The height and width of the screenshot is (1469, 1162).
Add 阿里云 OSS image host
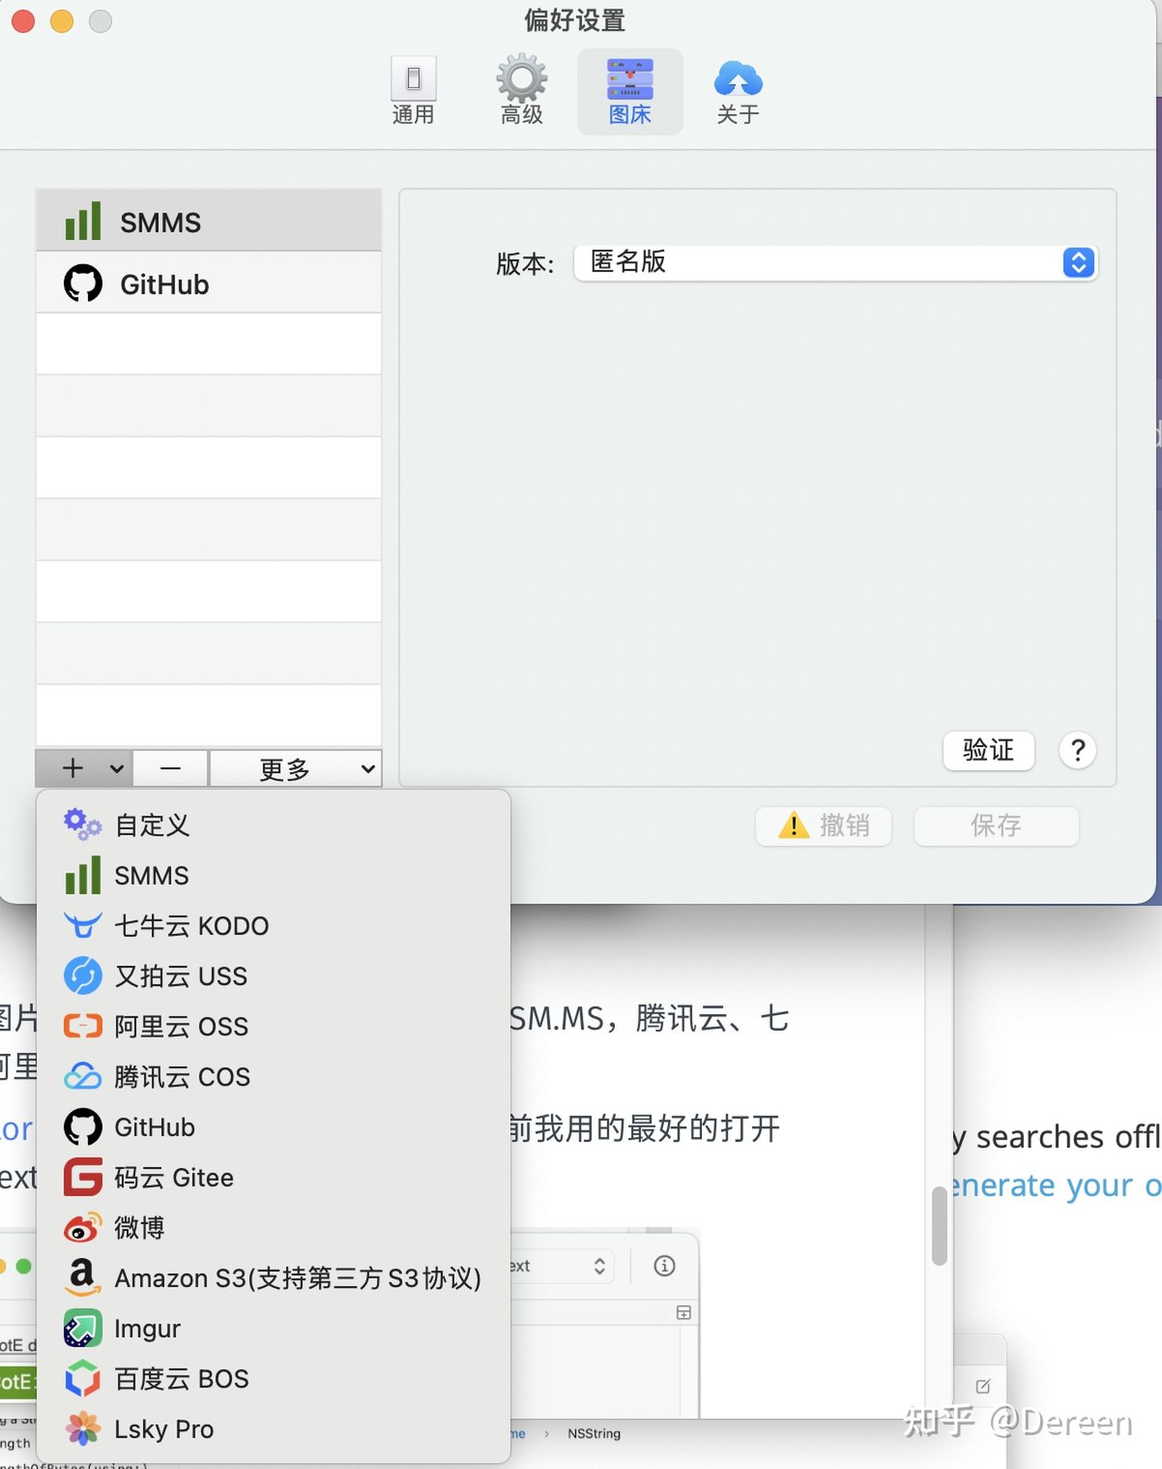click(x=274, y=1026)
